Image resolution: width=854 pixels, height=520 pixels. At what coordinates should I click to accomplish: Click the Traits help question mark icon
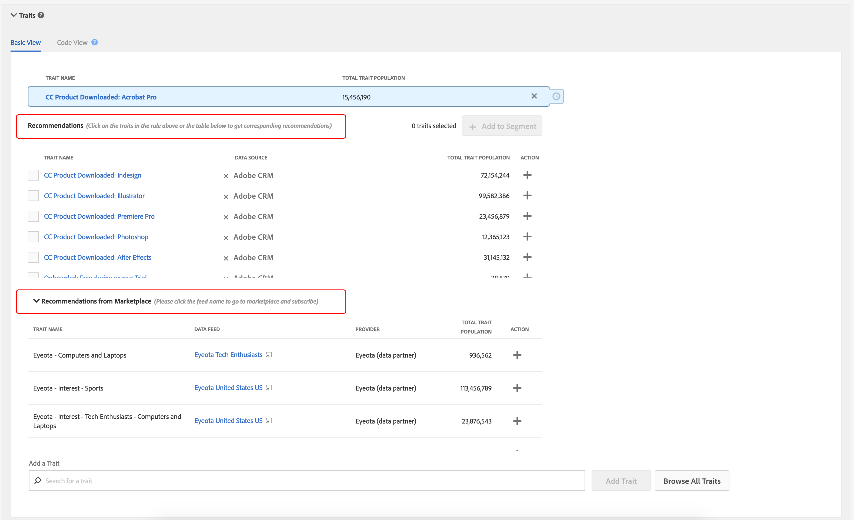(x=41, y=15)
